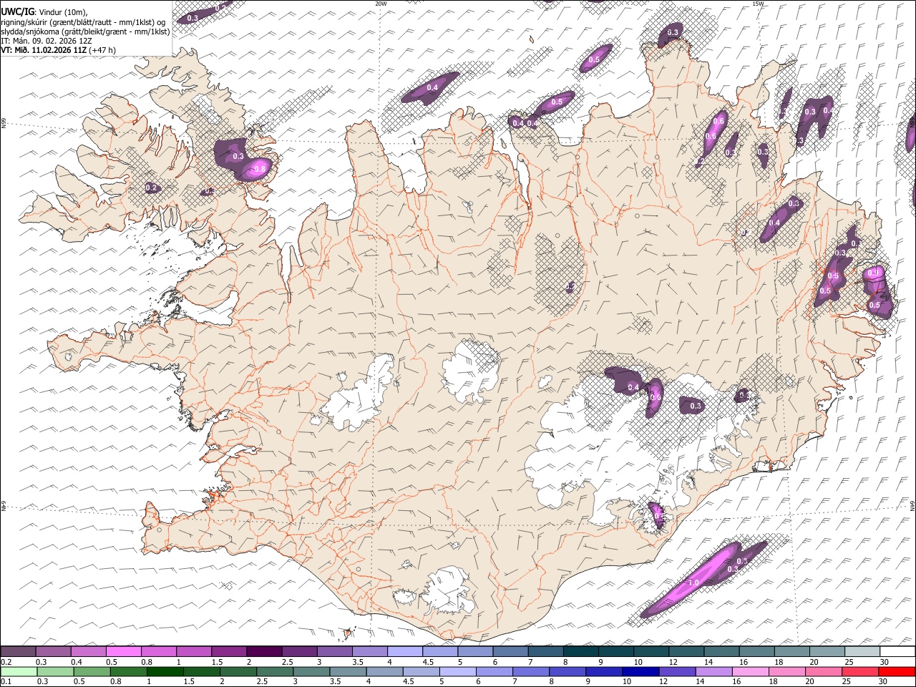Select the bright pink 0.5 swatch, top legend row
Viewport: 916px width, 687px height.
pos(123,651)
